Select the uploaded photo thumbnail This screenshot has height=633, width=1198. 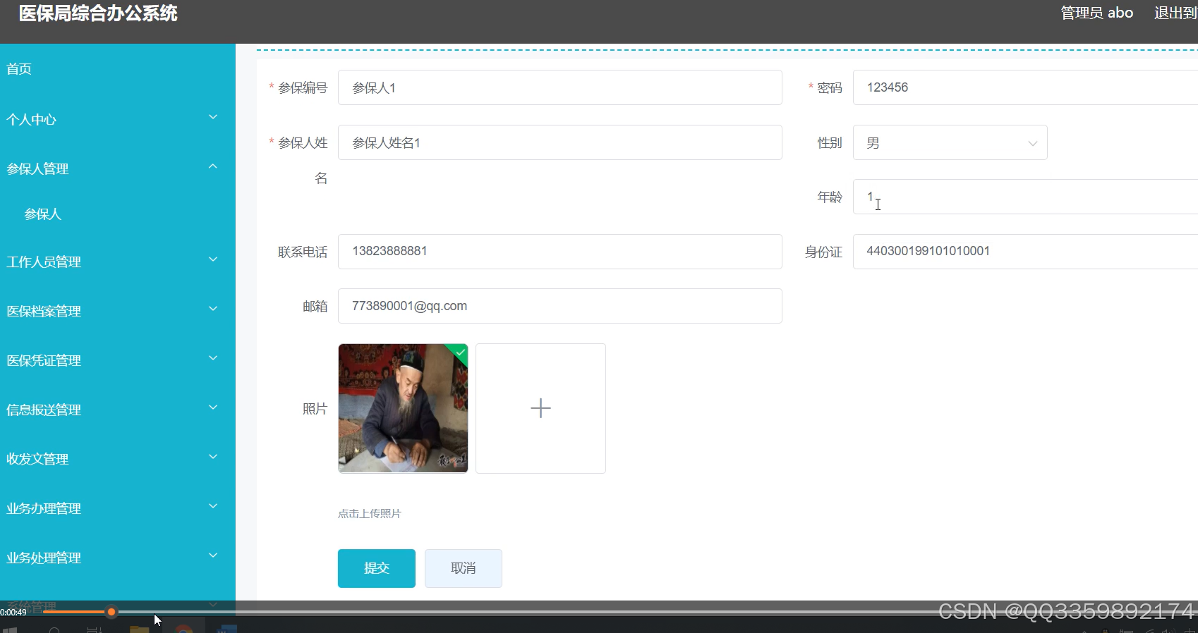click(x=403, y=408)
